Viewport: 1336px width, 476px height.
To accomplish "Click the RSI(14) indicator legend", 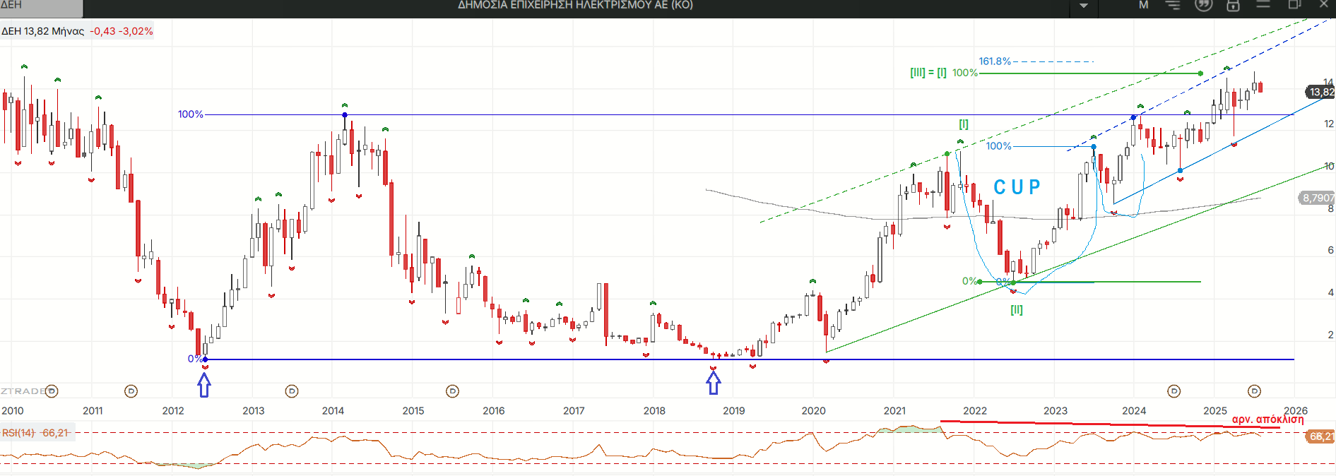I will point(35,433).
